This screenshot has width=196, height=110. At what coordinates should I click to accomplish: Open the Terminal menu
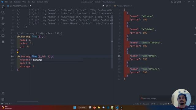(40, 2)
